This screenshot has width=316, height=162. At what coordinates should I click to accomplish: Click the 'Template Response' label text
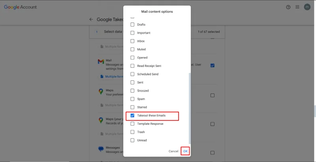[x=150, y=124]
